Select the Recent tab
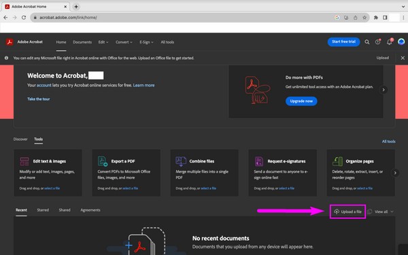The height and width of the screenshot is (255, 408). (21, 209)
